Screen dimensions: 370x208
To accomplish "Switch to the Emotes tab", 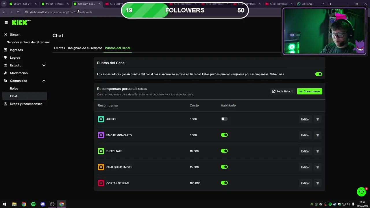I will 59,48.
